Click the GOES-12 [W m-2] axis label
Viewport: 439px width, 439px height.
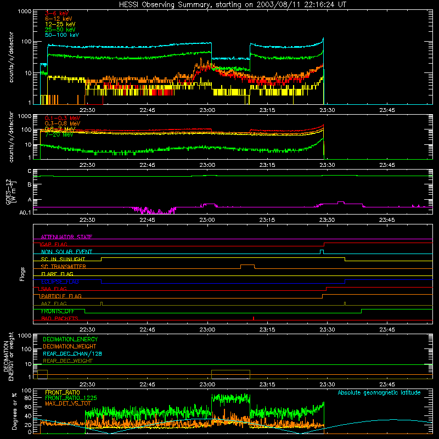click(x=10, y=192)
